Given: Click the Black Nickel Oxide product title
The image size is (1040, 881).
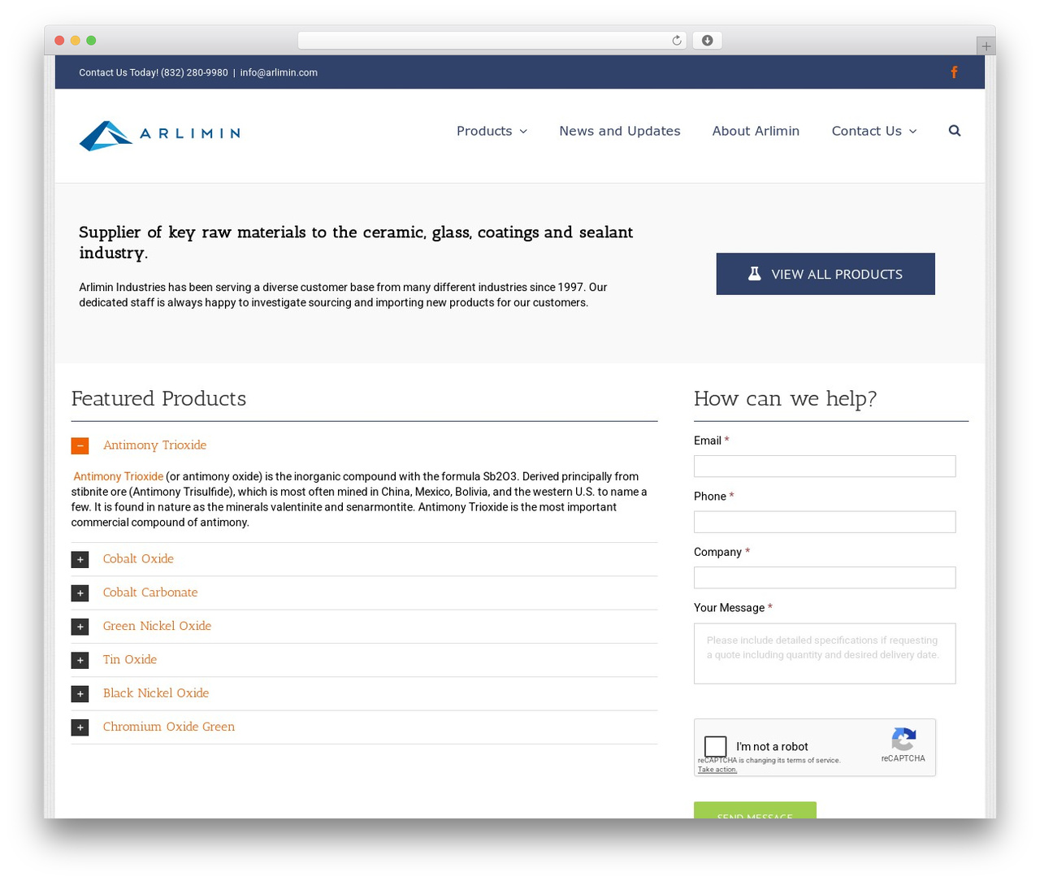Looking at the screenshot, I should pos(156,693).
